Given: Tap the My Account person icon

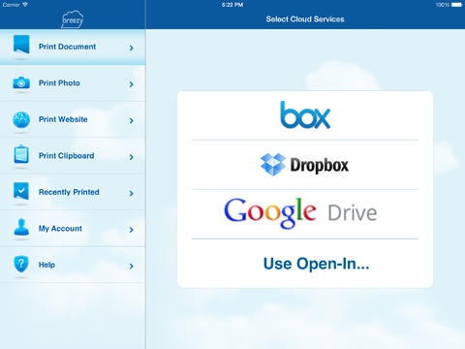Looking at the screenshot, I should [21, 227].
